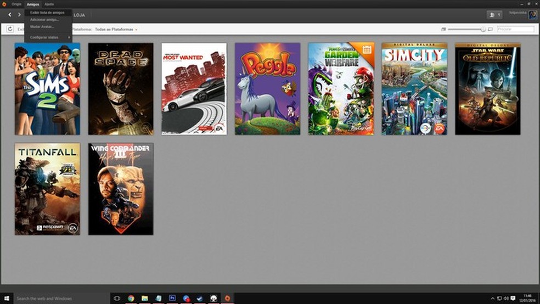Click the Procurar search field
Image resolution: width=540 pixels, height=304 pixels.
515,29
